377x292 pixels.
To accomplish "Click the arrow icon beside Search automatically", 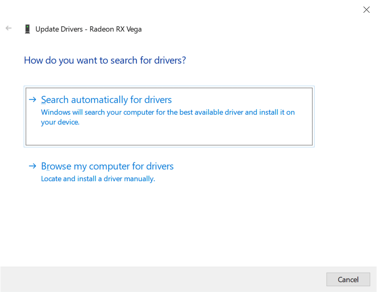I will [x=32, y=100].
